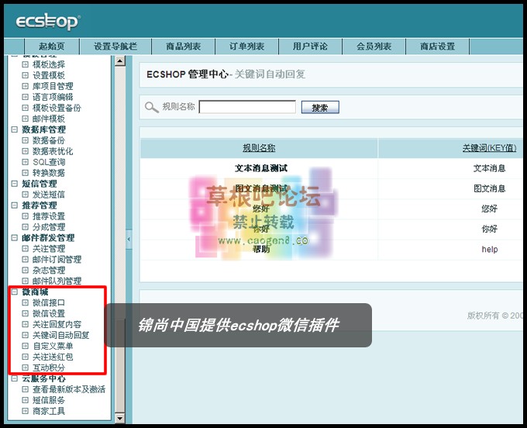Collapse the sidebar with the splitter arrow
The image size is (527, 428).
(x=129, y=240)
